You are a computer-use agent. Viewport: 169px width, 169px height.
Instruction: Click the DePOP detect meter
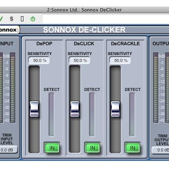[51, 114]
